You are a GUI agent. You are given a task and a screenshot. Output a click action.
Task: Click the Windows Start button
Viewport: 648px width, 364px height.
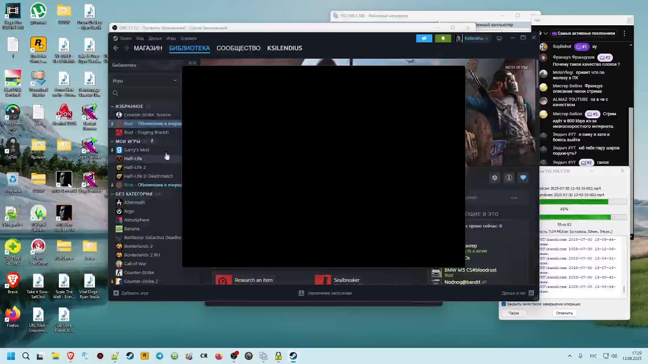[11, 356]
